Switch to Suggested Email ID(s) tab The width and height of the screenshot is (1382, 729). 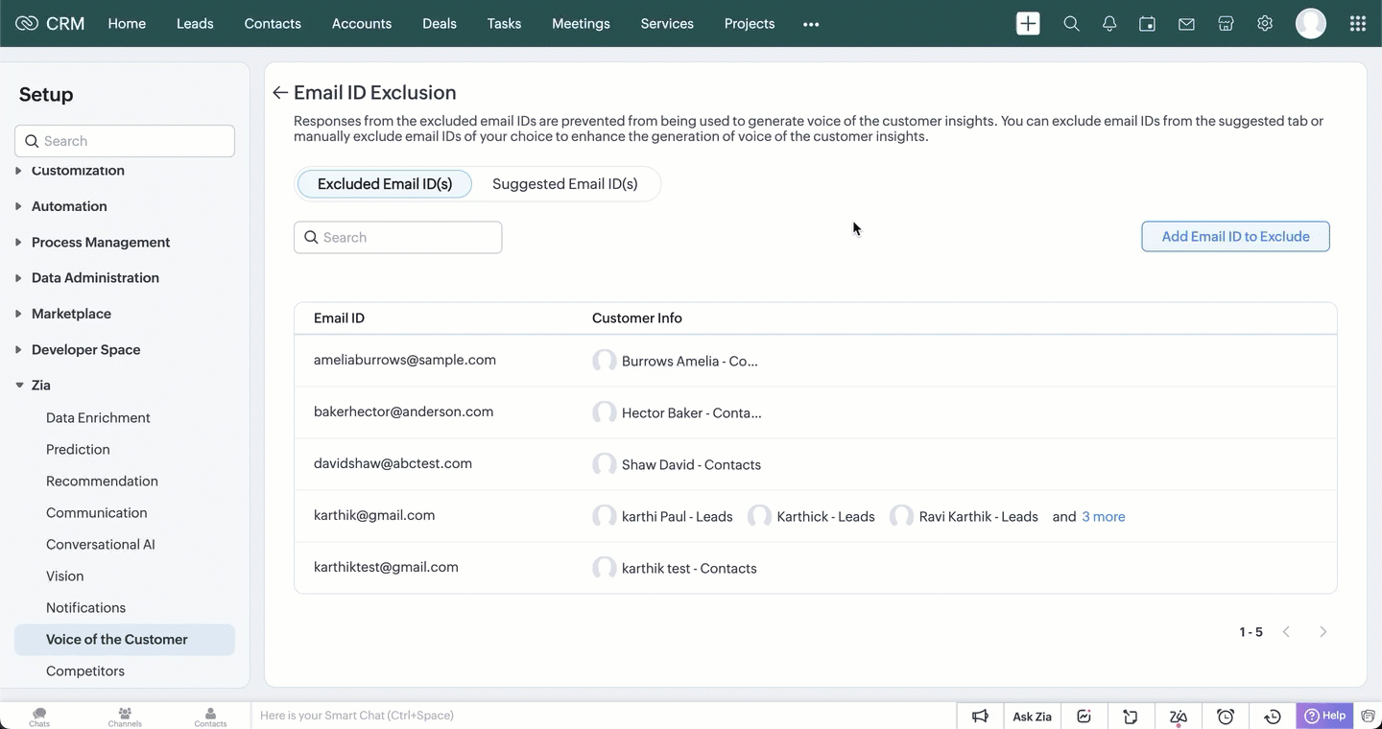[564, 184]
